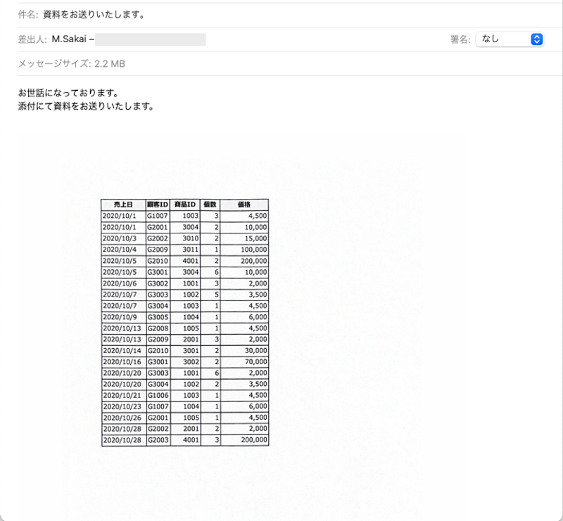Open the 署名 (signature) dropdown menu

coord(508,39)
